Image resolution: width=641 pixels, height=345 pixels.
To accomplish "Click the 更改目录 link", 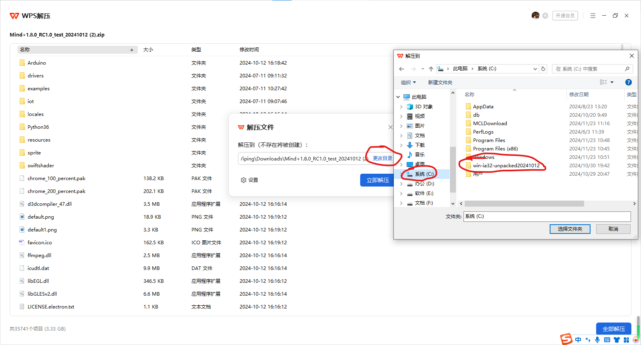I will 383,158.
